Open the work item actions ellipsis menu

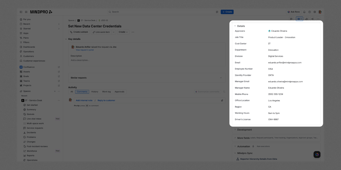coord(318,19)
